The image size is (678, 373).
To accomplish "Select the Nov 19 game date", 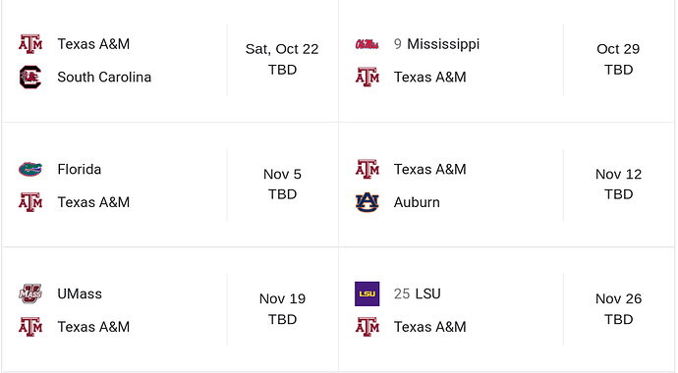I will [282, 298].
